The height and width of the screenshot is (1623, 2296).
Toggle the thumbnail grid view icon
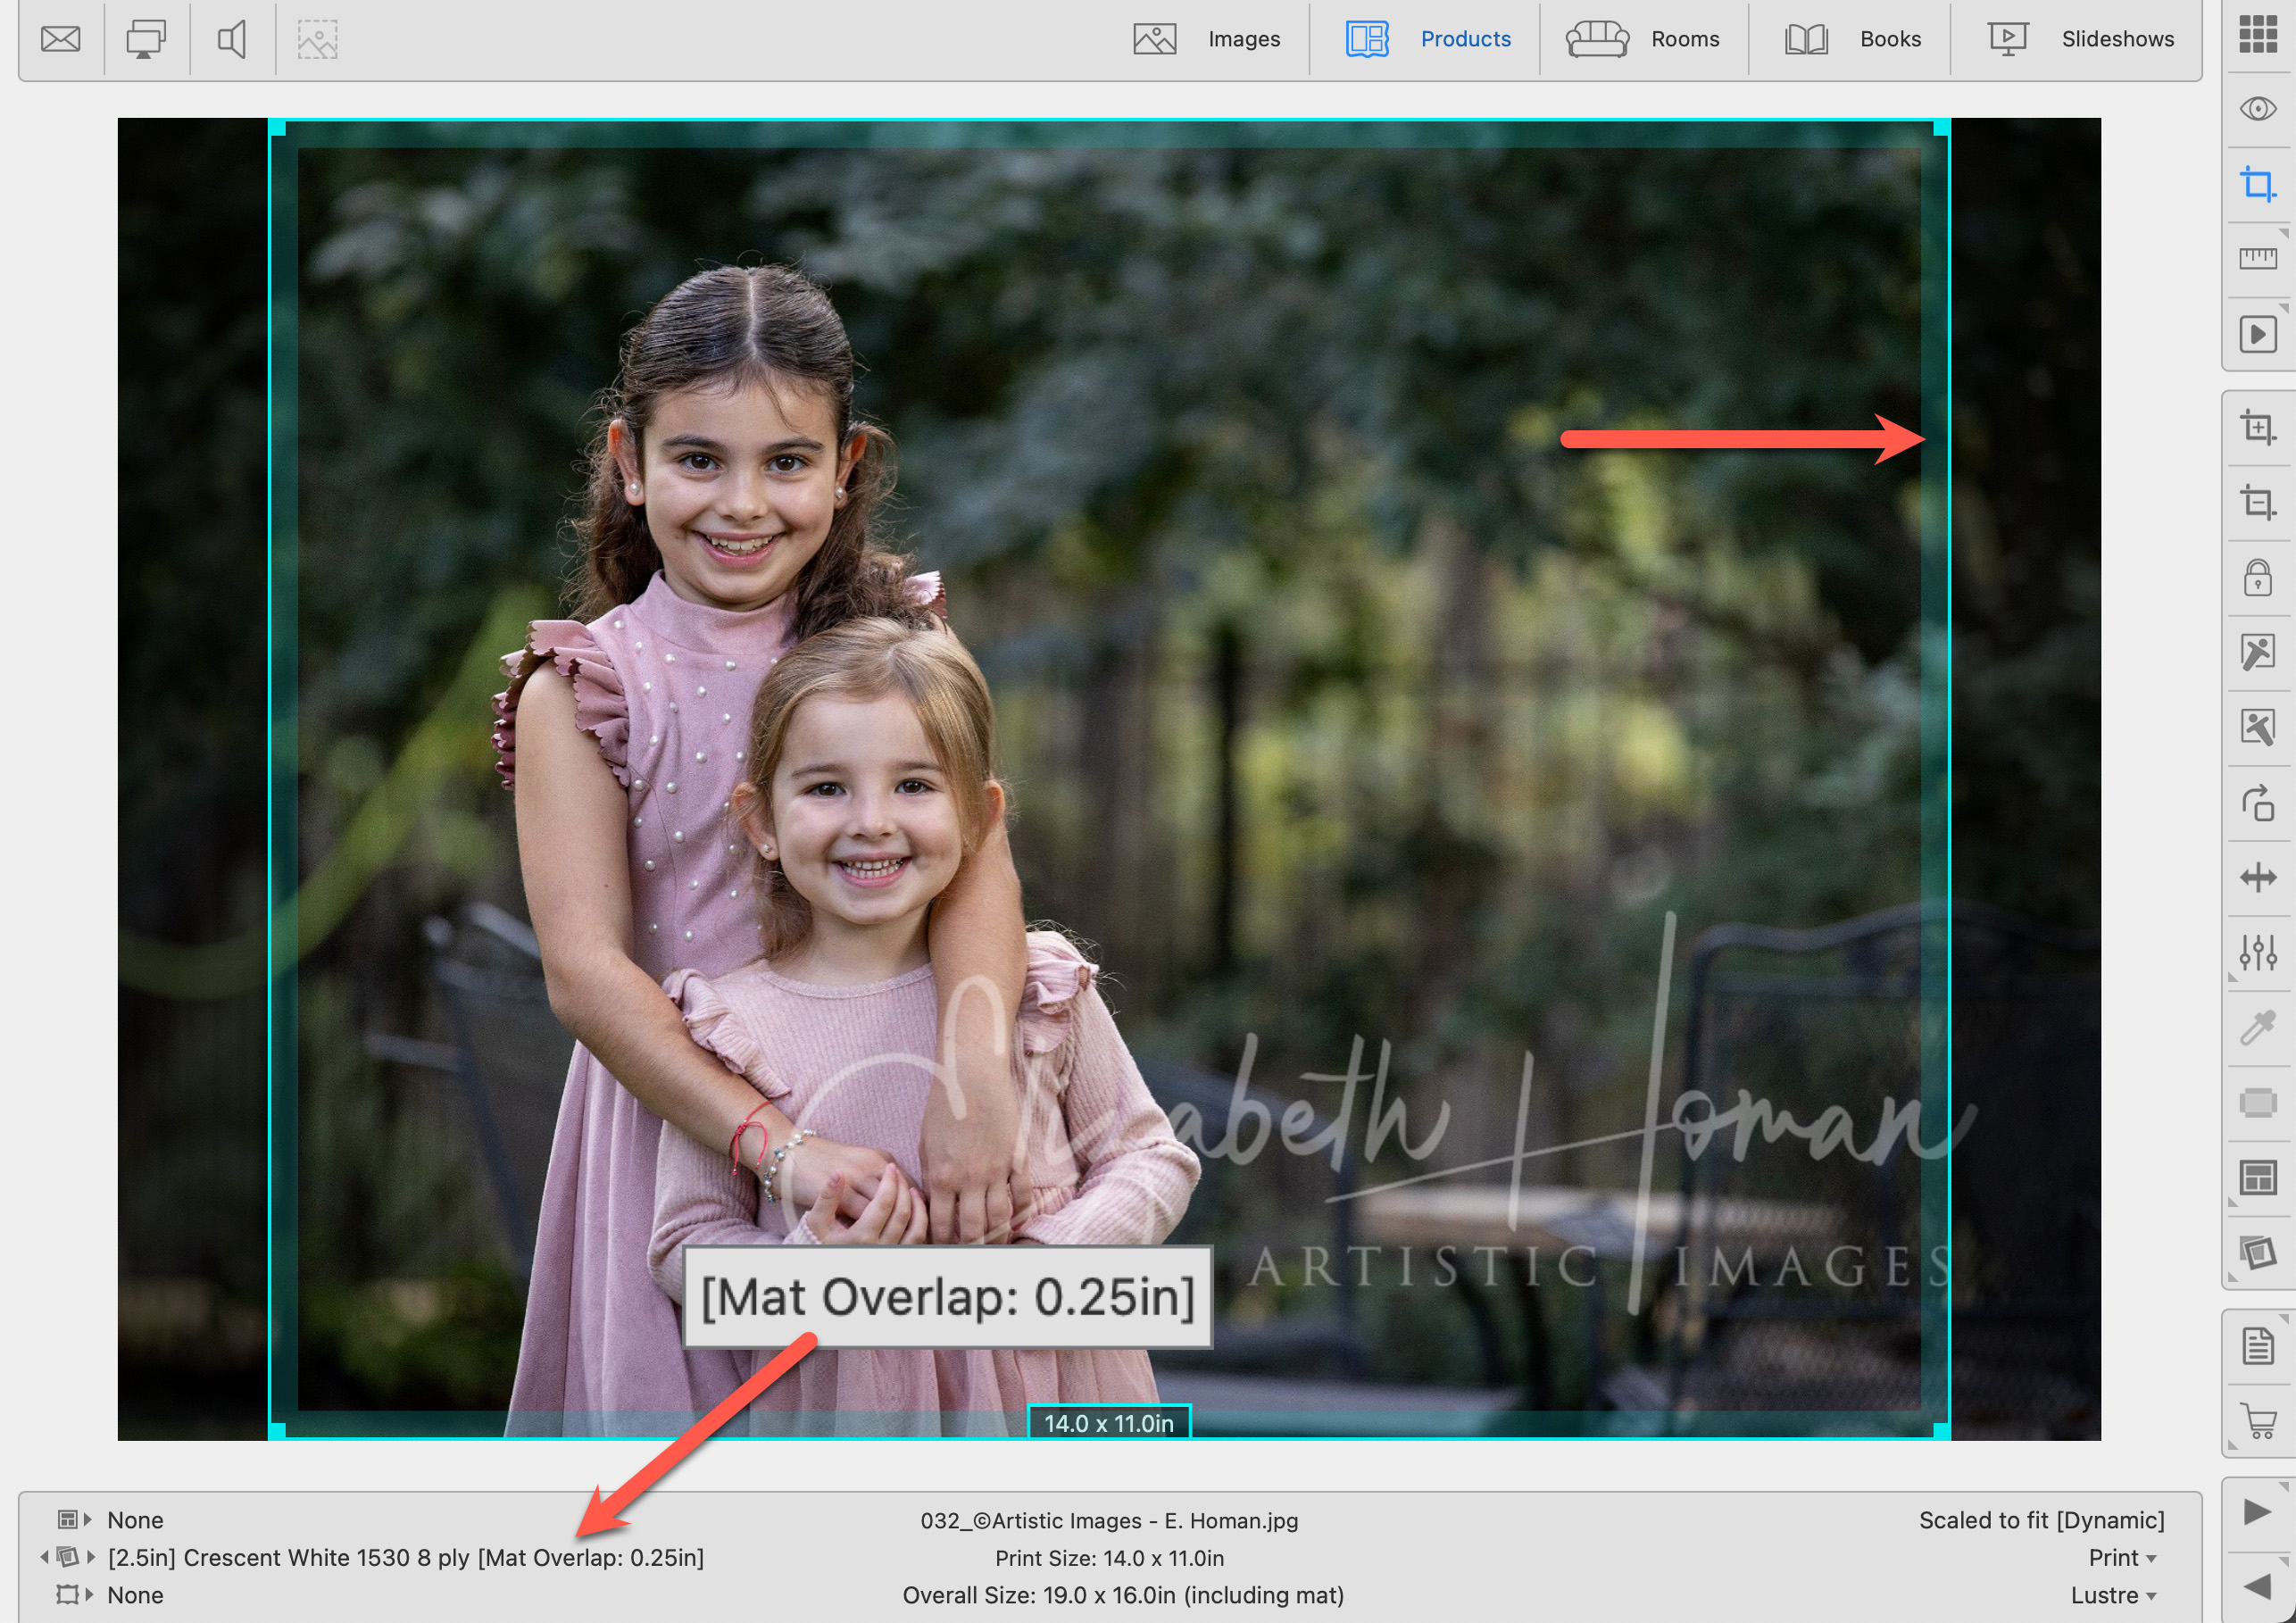click(x=2257, y=34)
